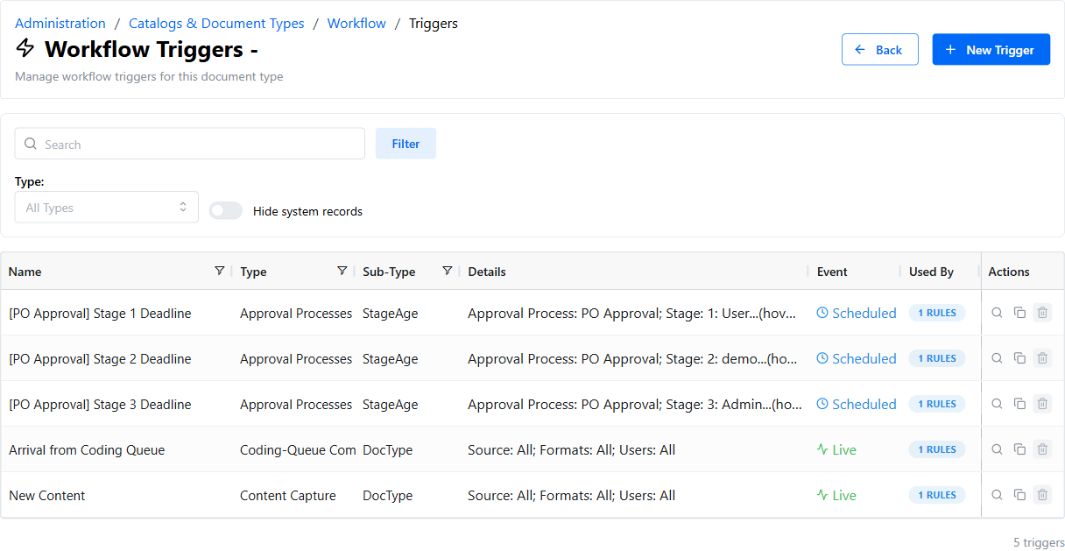Open the Sub-Type column filter icon
This screenshot has width=1065, height=551.
(447, 271)
